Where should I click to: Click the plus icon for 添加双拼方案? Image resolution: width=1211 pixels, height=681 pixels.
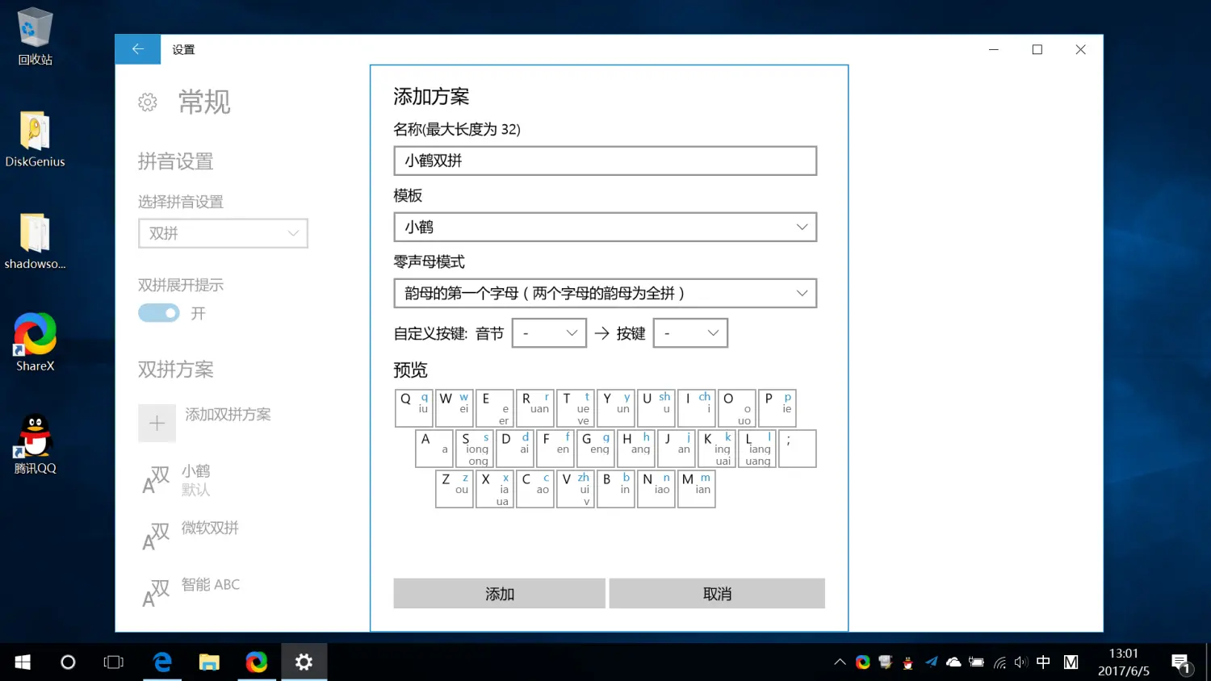point(157,424)
